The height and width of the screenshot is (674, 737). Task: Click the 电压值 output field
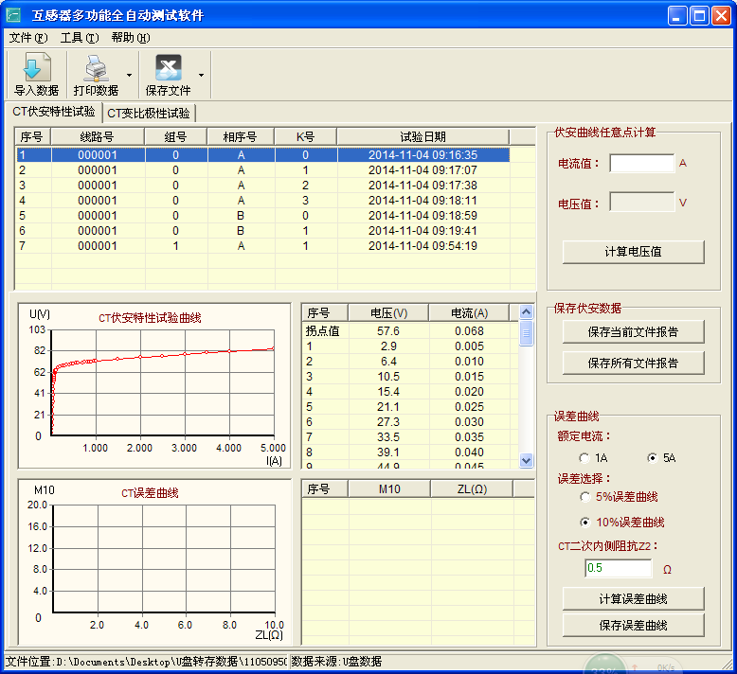(641, 202)
